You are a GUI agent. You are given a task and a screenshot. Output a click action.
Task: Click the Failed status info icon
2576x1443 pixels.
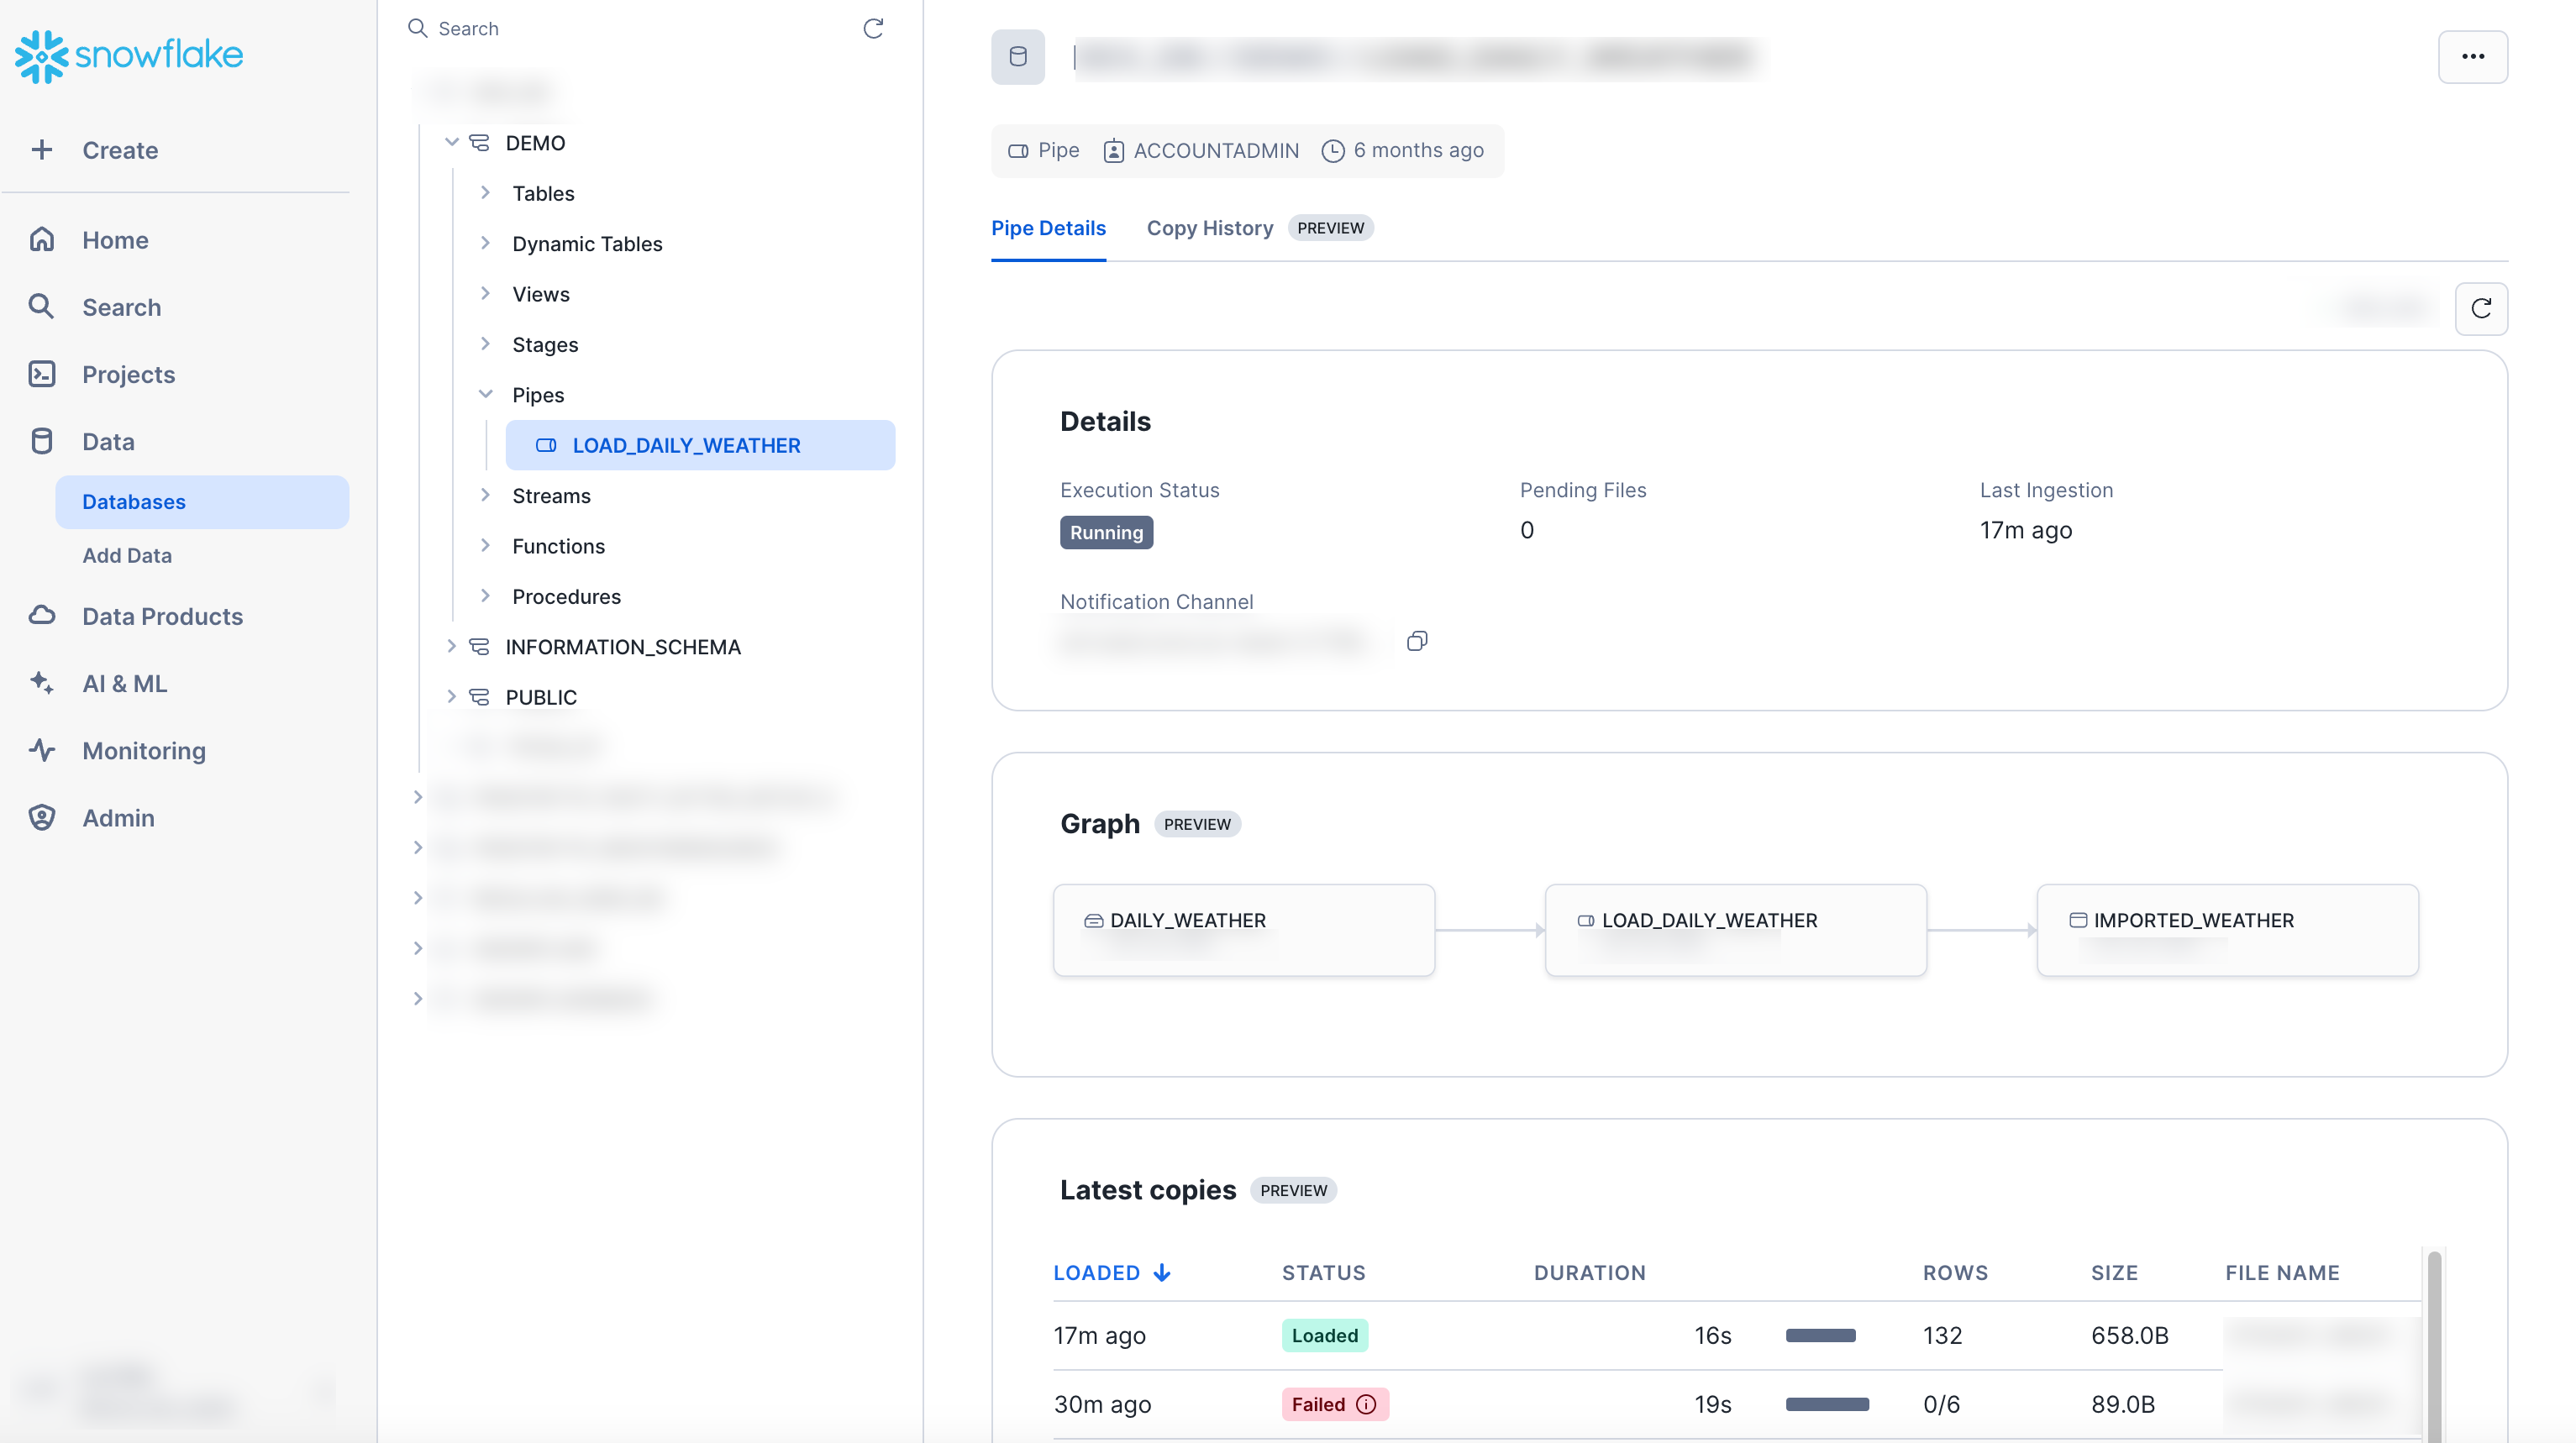point(1366,1404)
